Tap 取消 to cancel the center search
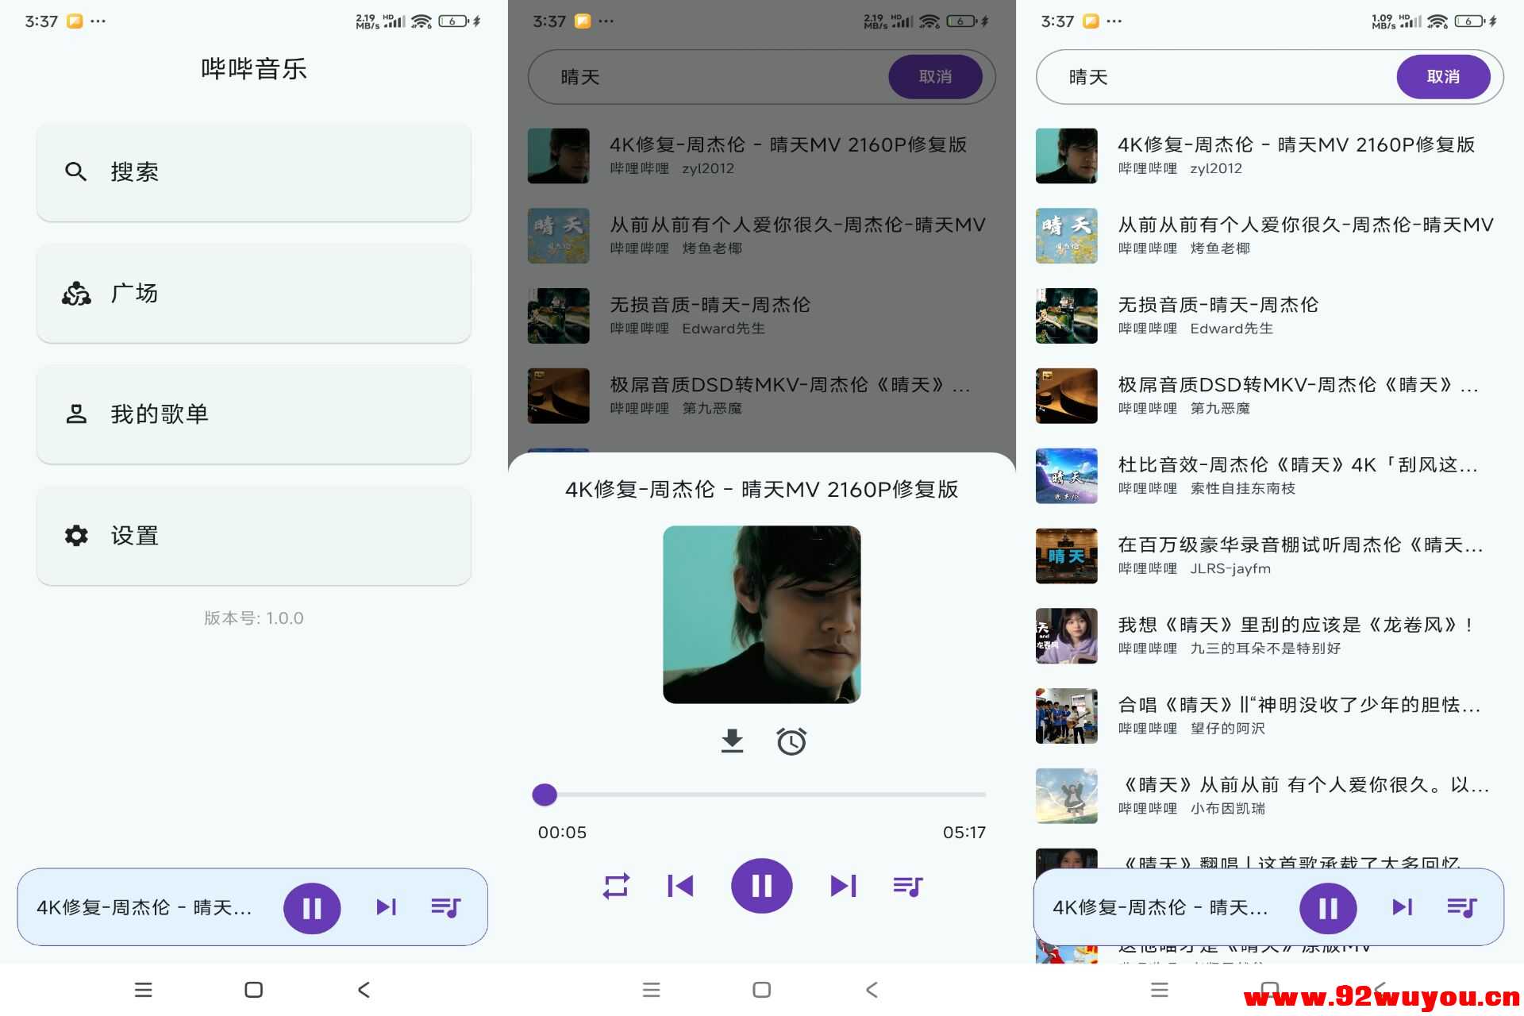The image size is (1524, 1016). click(936, 76)
